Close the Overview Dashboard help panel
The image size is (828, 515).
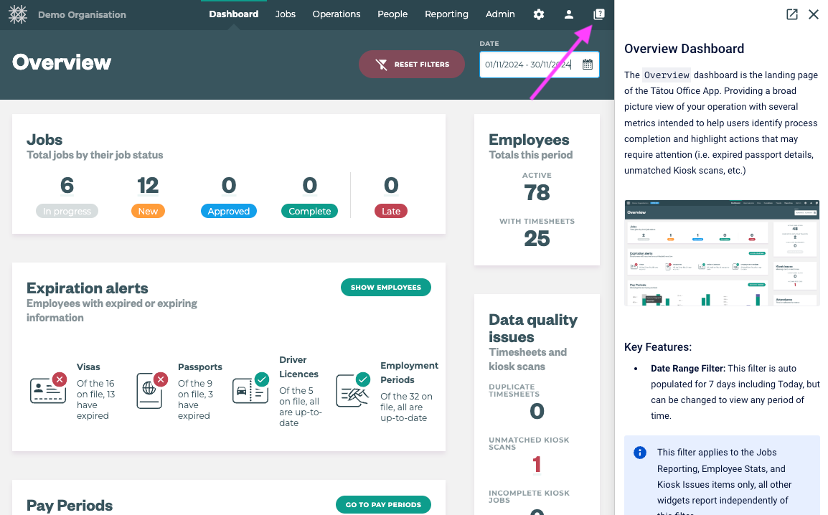click(814, 14)
